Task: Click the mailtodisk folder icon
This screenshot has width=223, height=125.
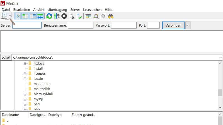Action: pyautogui.click(x=30, y=89)
